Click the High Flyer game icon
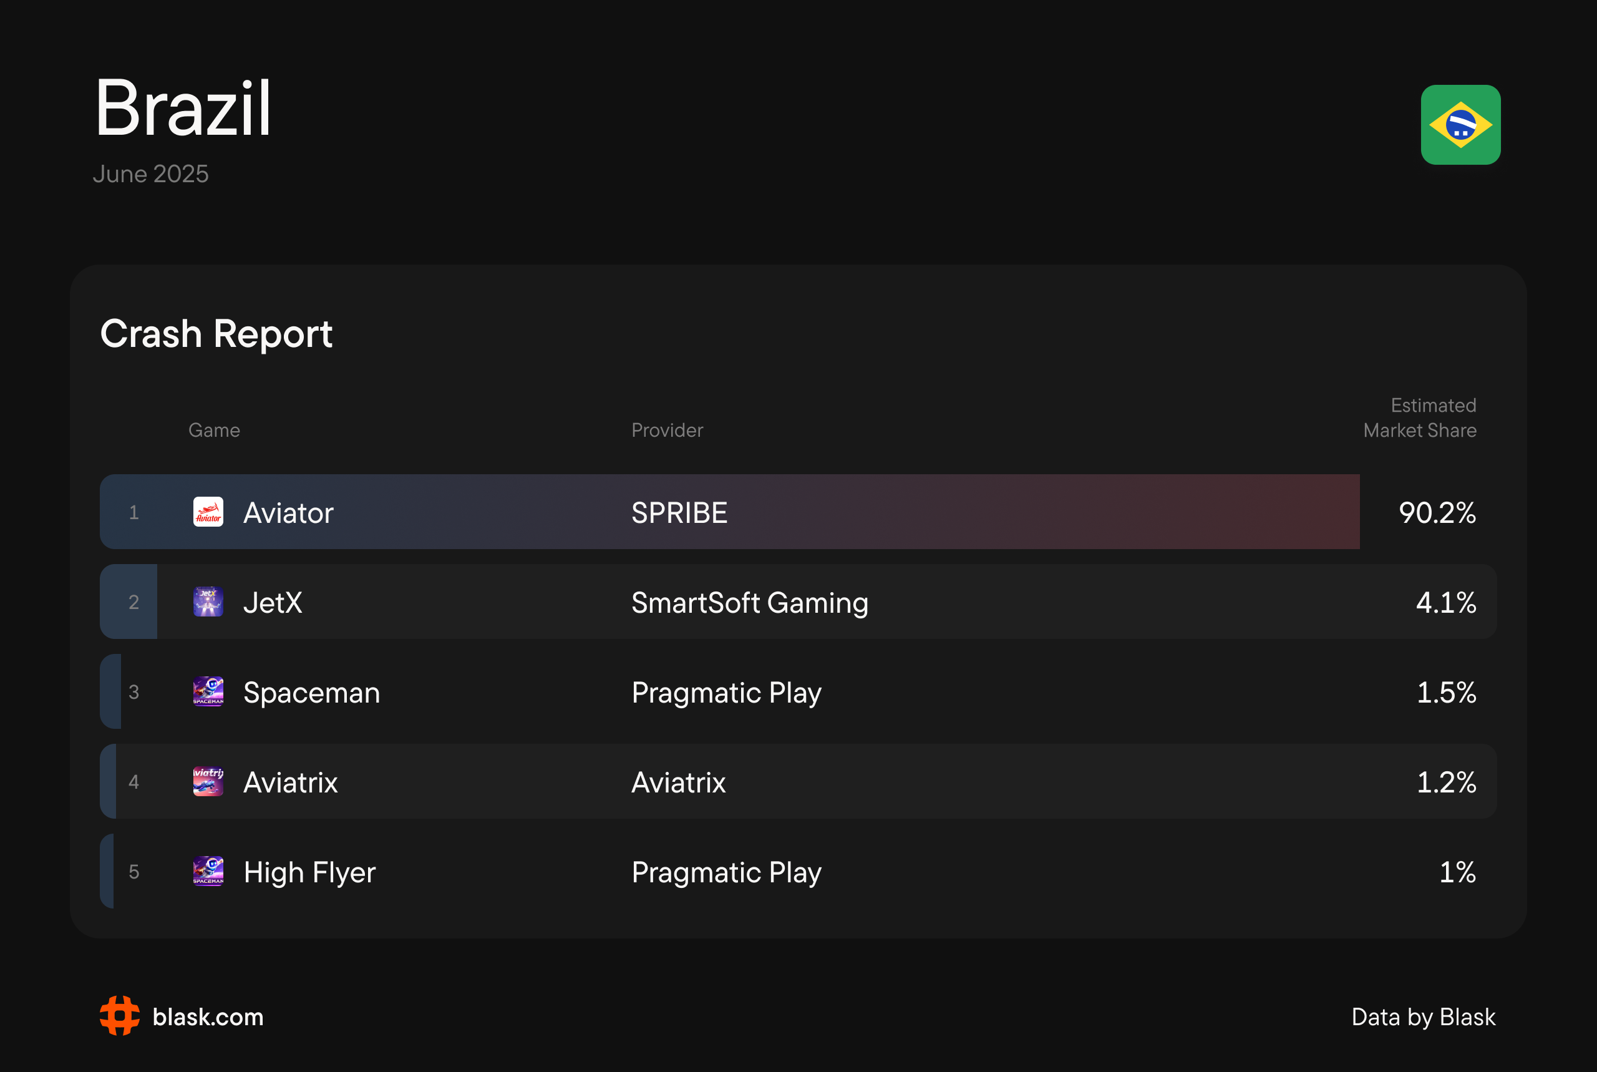 click(208, 871)
